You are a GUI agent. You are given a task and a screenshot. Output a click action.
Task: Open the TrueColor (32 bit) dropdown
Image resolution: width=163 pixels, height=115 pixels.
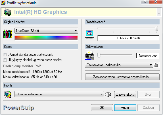click(46, 31)
